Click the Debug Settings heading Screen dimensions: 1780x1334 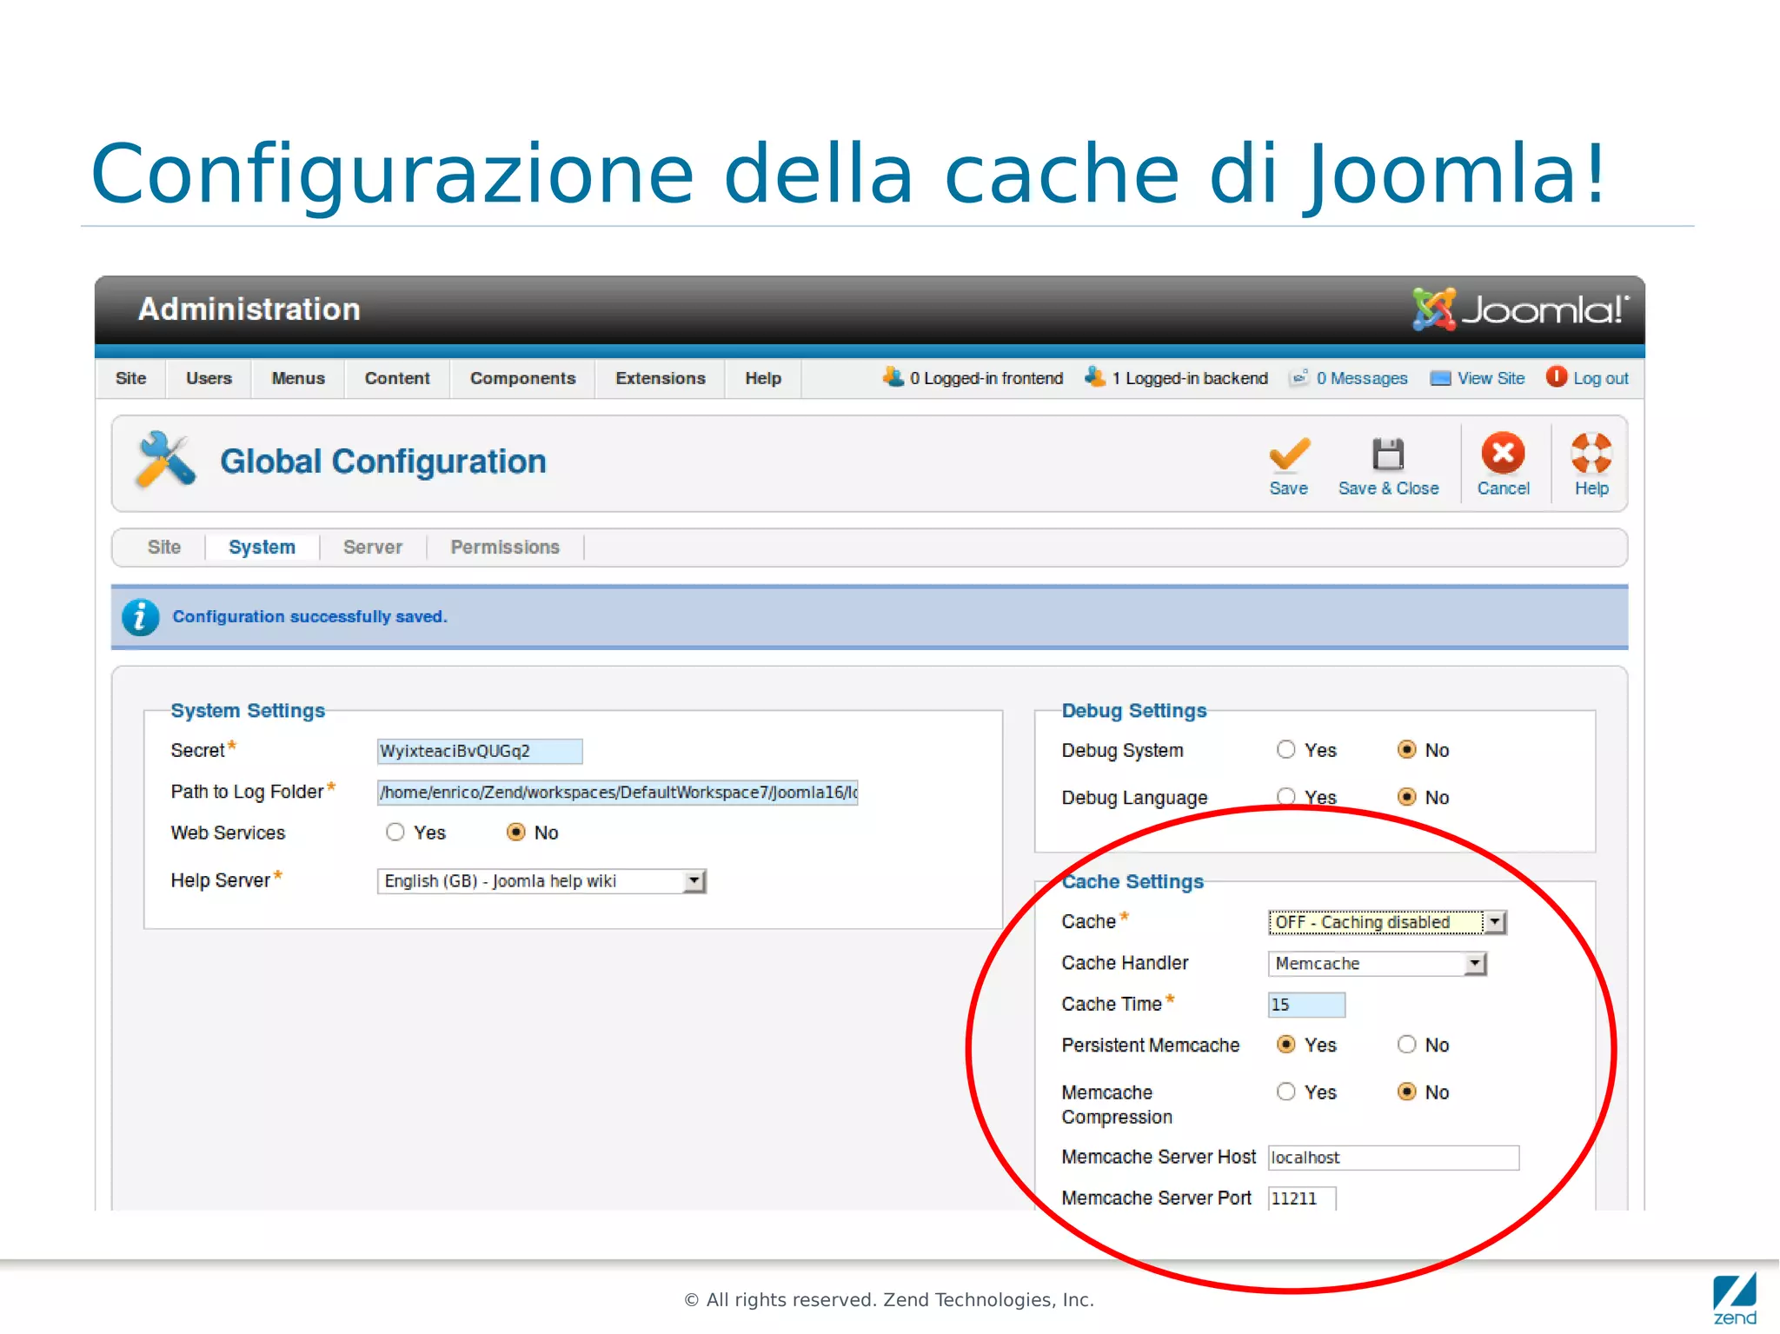[1134, 710]
